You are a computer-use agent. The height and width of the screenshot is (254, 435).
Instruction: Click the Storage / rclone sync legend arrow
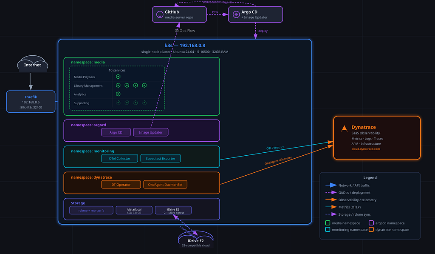[x=331, y=214]
